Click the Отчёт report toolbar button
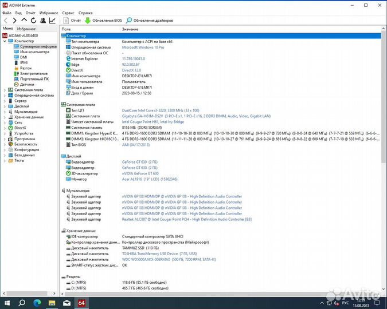387x309 pixels. click(72, 21)
